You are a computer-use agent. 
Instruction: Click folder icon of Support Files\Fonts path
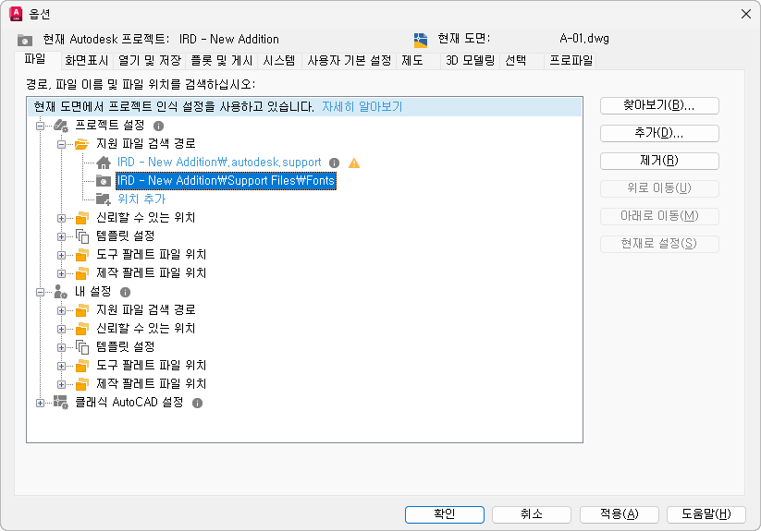tap(104, 181)
